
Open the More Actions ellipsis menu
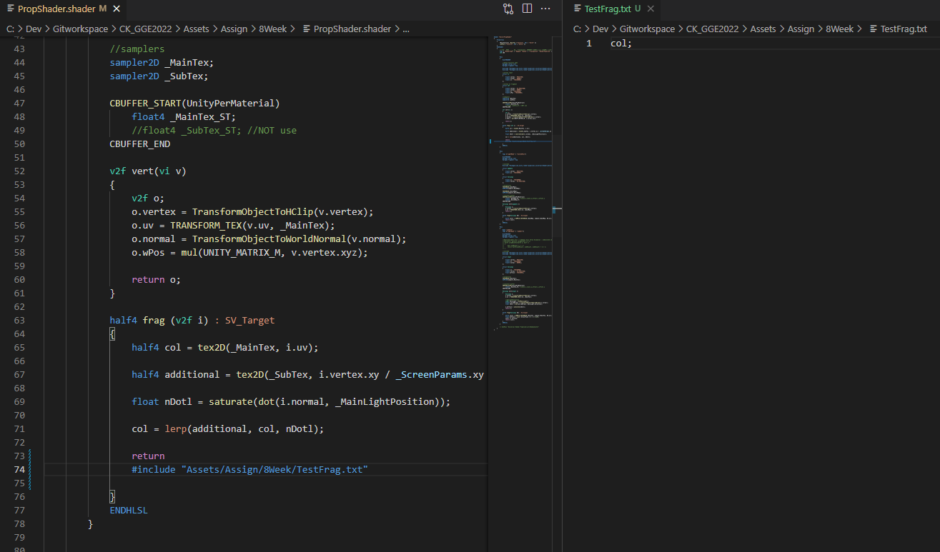click(546, 9)
